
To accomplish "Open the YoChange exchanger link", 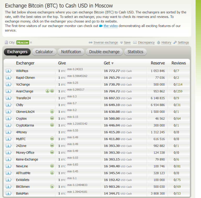I will 23,84.
